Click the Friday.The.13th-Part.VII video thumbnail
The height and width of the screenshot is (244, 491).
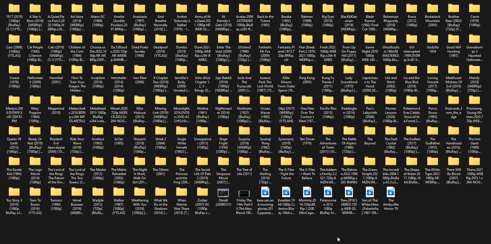coord(244,193)
